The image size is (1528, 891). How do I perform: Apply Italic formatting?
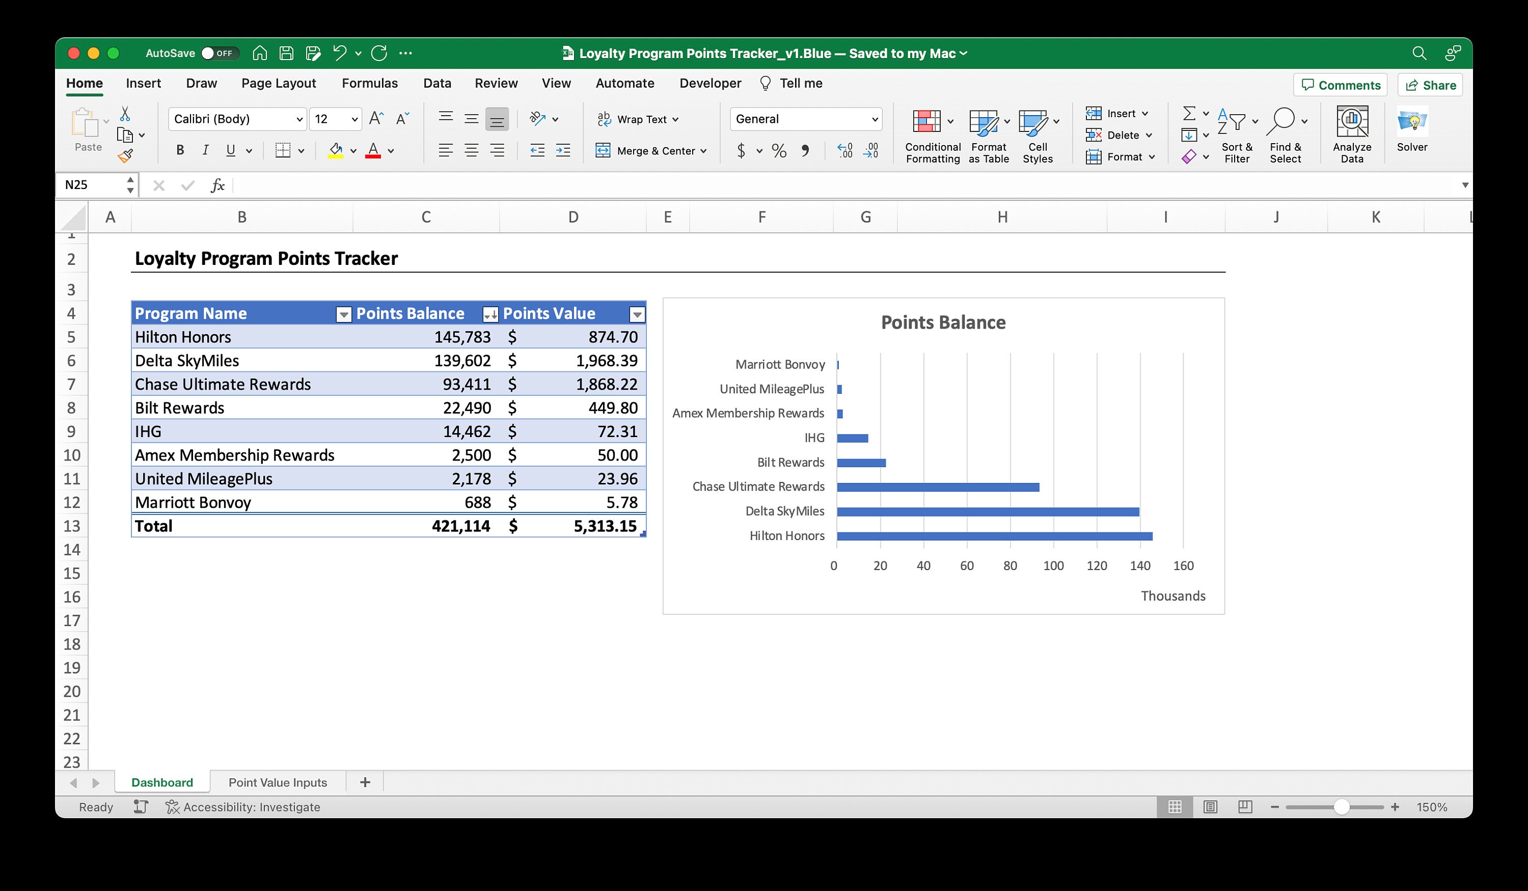(x=205, y=150)
